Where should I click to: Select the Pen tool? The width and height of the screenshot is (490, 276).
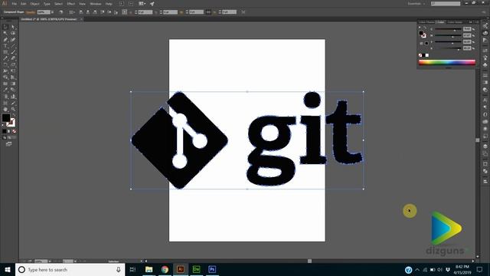[x=5, y=40]
